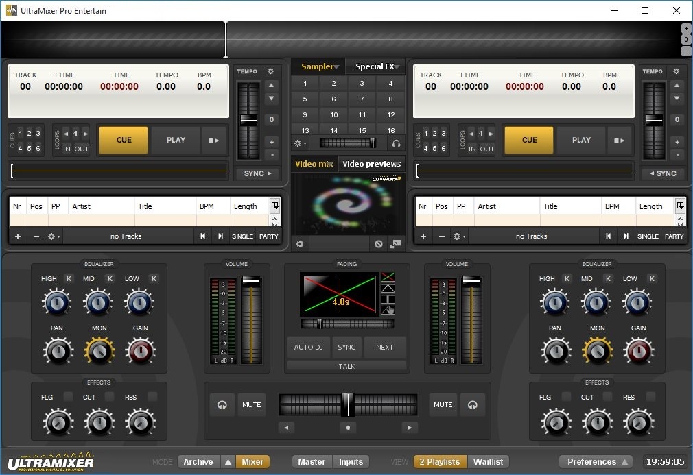Decrease right deck tempo with down arrow
Viewport: 693px width, 475px height.
pos(677,99)
